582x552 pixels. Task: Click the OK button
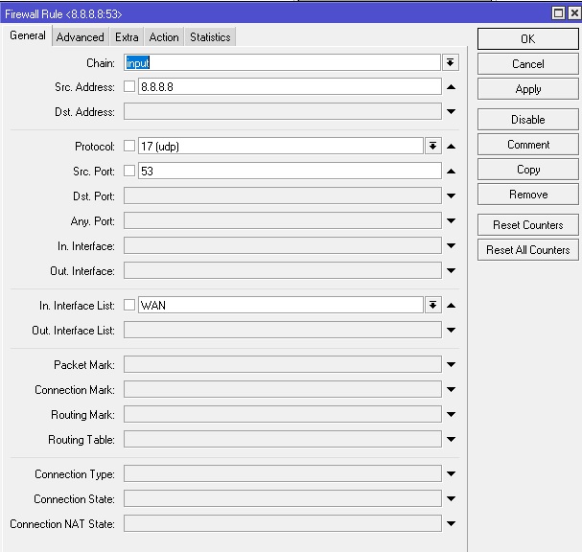click(x=527, y=39)
